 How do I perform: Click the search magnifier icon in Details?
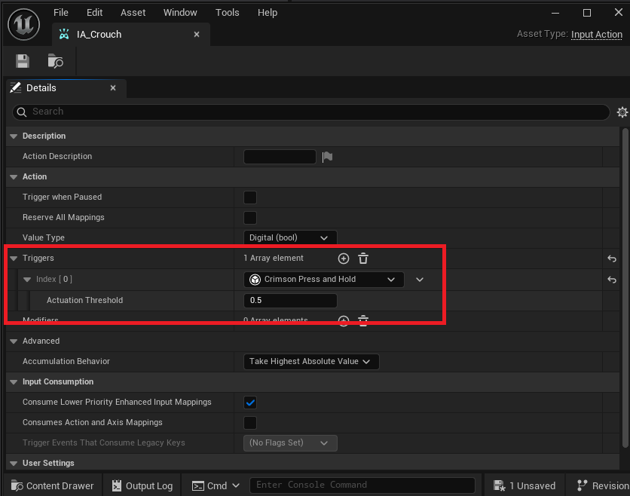coord(22,112)
